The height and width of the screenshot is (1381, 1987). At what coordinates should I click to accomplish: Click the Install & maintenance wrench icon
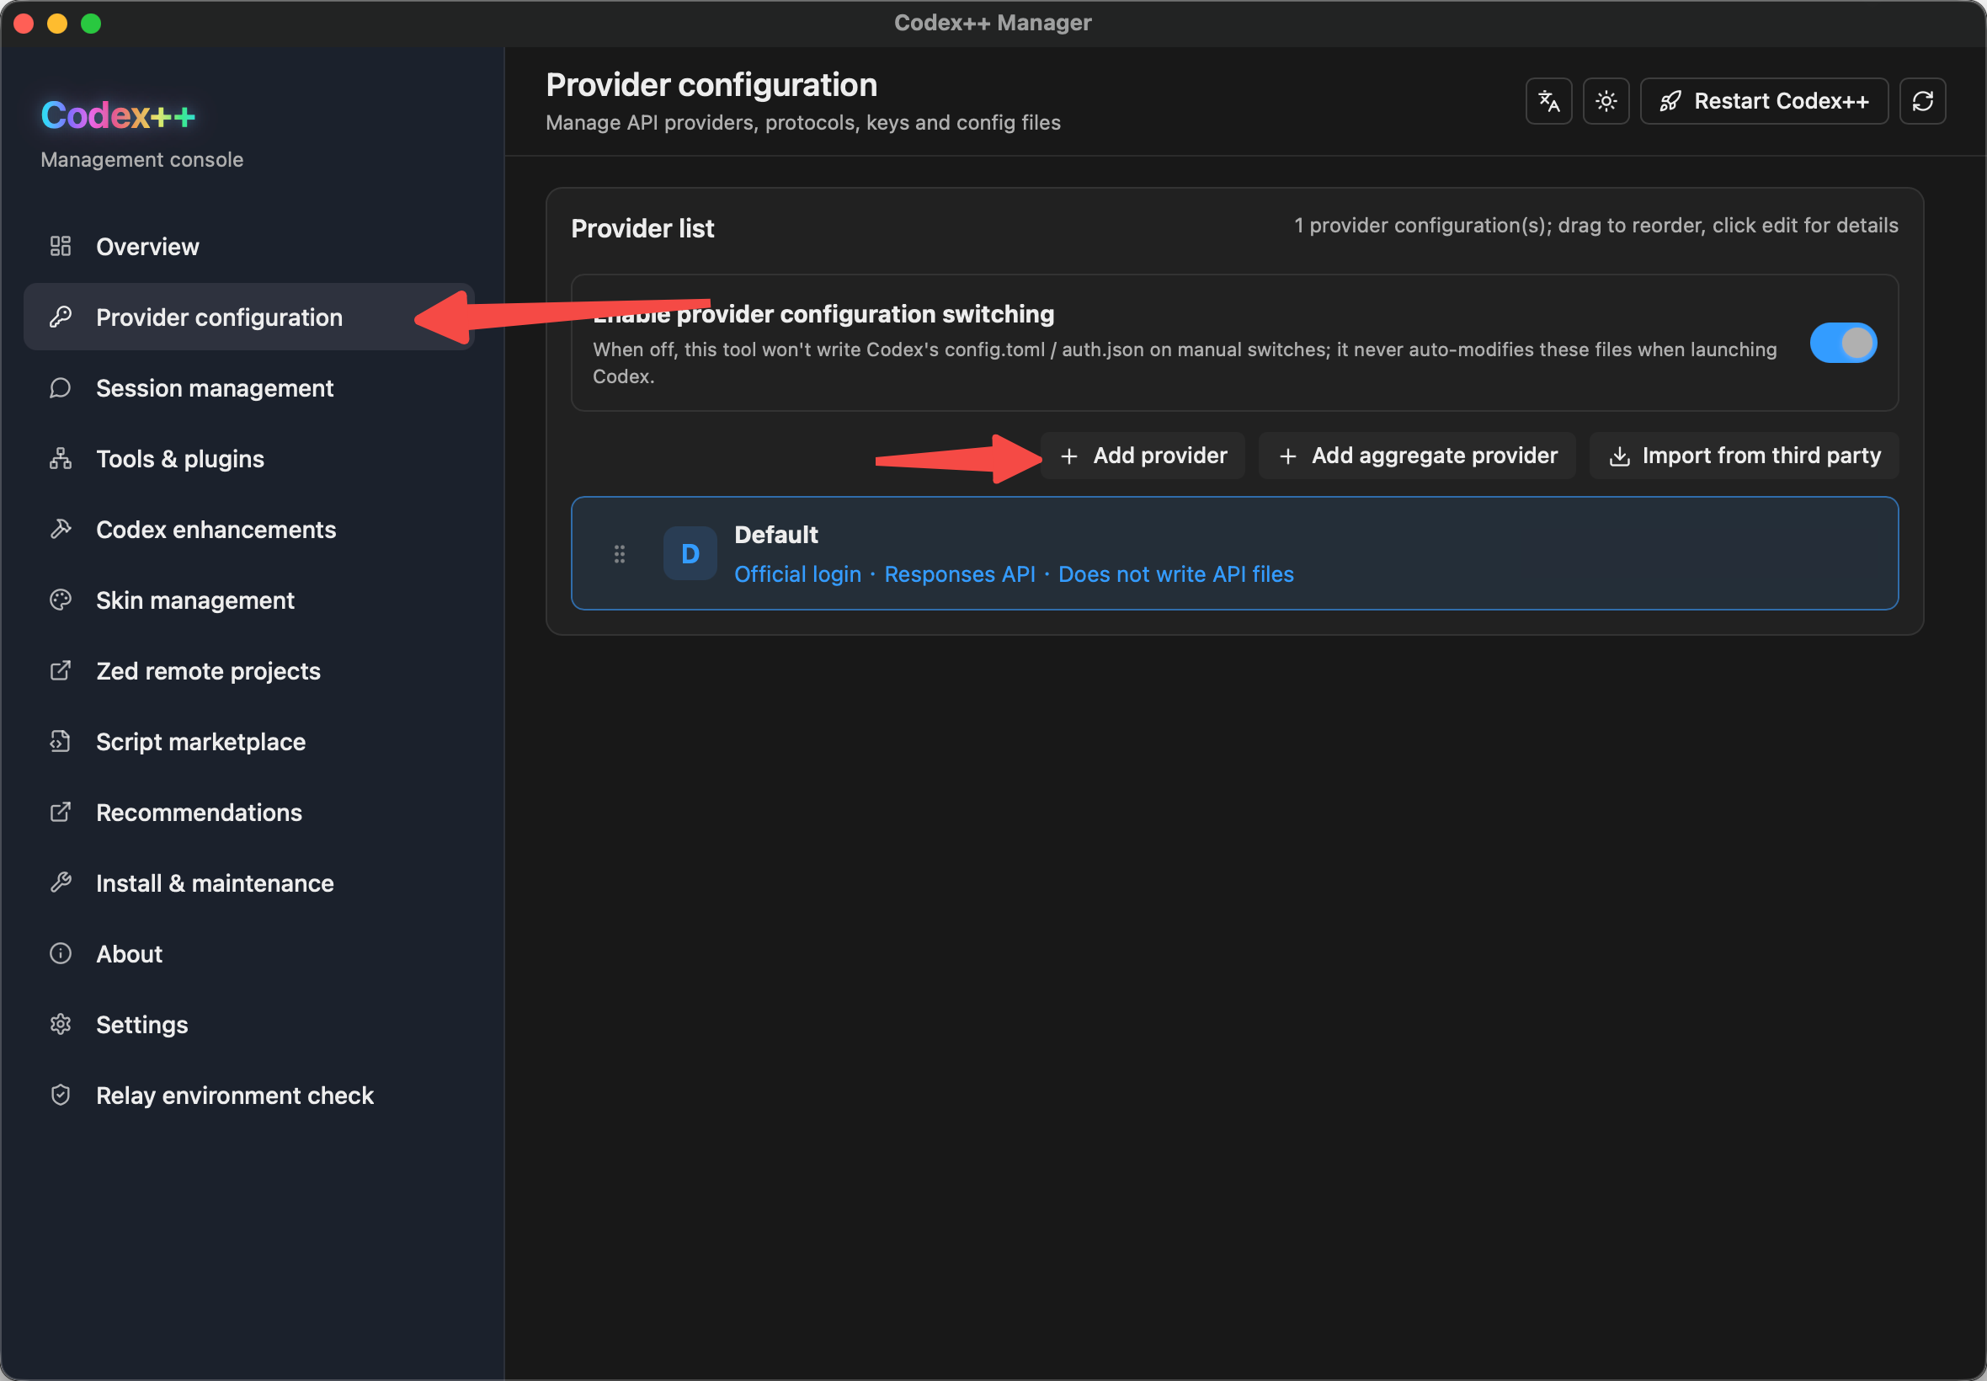click(x=61, y=882)
